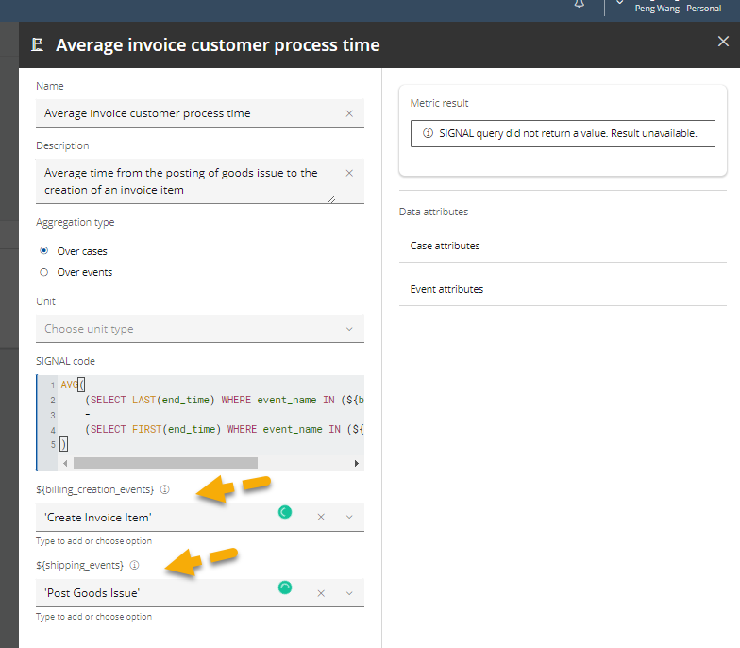Image resolution: width=740 pixels, height=648 pixels.
Task: Click the metric flag icon in header
Action: tap(38, 45)
